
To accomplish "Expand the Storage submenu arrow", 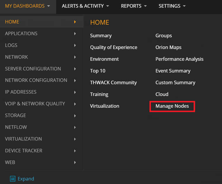I will (x=75, y=116).
